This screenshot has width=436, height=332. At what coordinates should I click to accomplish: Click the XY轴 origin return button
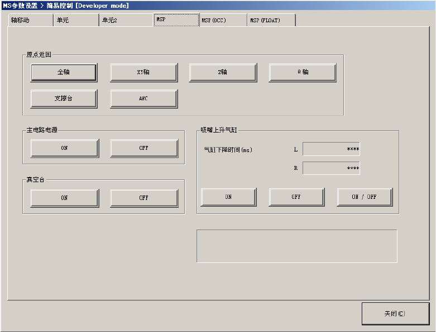tap(144, 72)
